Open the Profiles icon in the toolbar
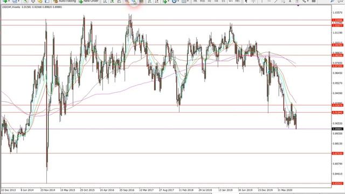Screen dimensions: 345x194 15,1
